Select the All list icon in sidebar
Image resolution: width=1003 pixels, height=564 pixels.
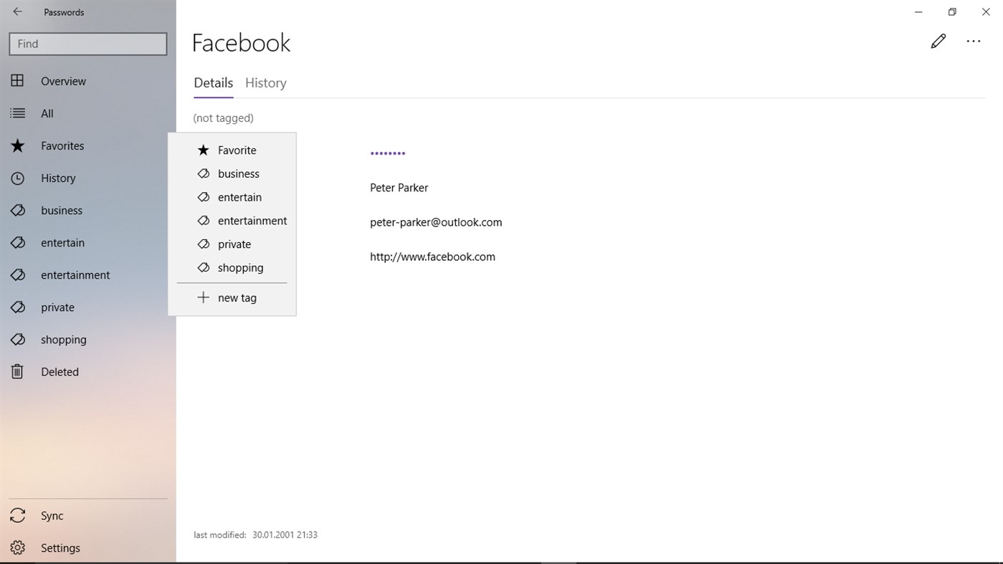[x=17, y=113]
